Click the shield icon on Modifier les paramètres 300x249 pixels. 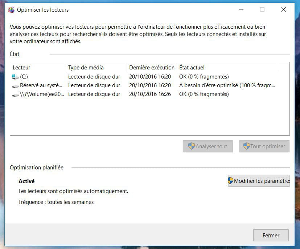tap(231, 181)
